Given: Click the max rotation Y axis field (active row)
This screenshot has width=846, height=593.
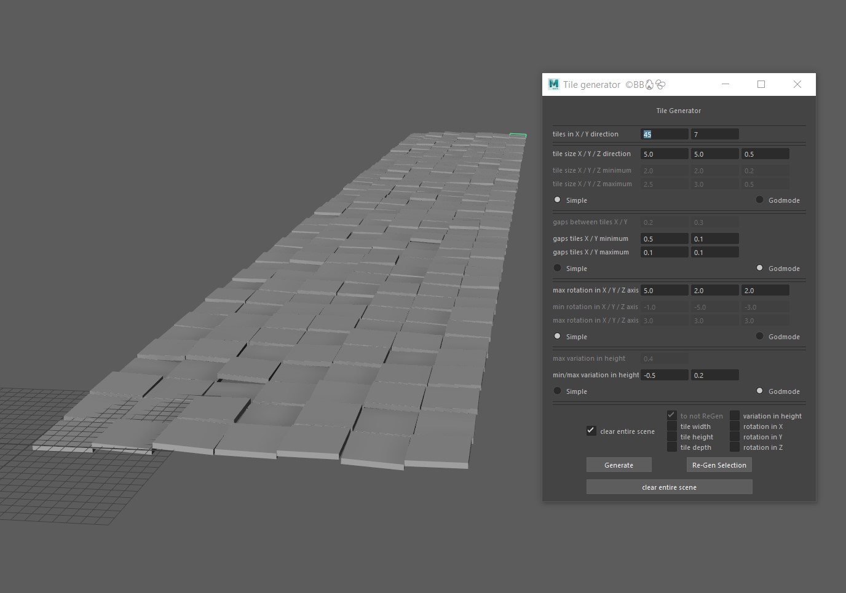Looking at the screenshot, I should coord(715,290).
